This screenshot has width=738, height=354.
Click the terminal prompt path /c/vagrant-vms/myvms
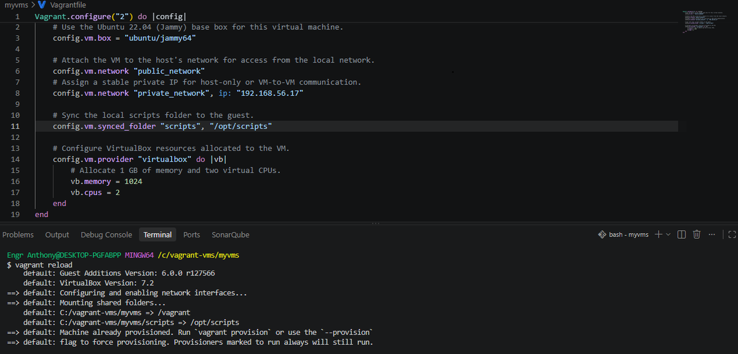[x=198, y=255]
